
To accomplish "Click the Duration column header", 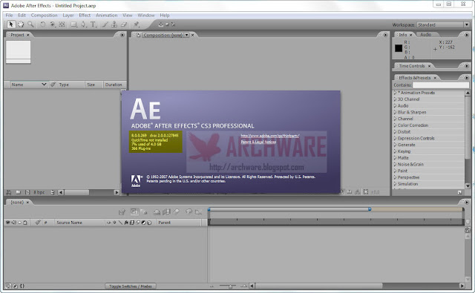I will (114, 85).
